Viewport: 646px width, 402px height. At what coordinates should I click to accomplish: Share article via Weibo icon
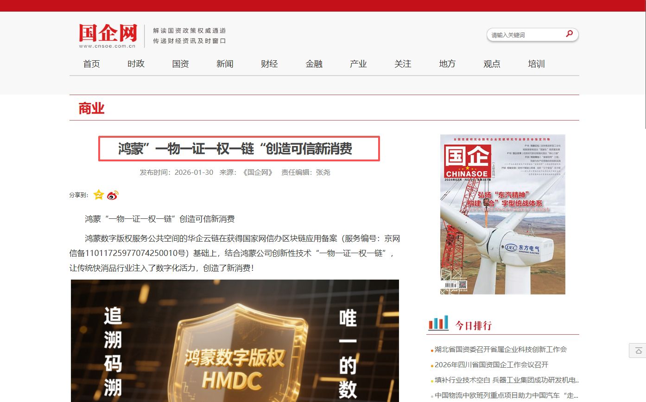[113, 195]
